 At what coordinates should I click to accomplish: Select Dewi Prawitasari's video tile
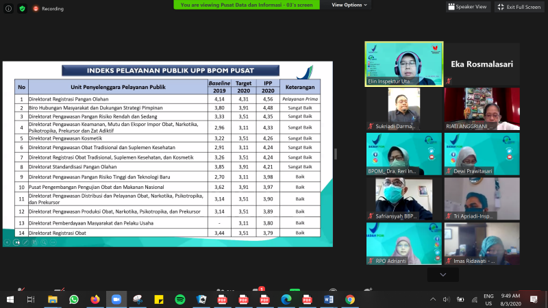tap(482, 153)
